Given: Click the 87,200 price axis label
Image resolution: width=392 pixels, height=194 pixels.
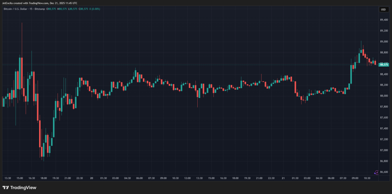Looking at the screenshot, I should 384,139.
